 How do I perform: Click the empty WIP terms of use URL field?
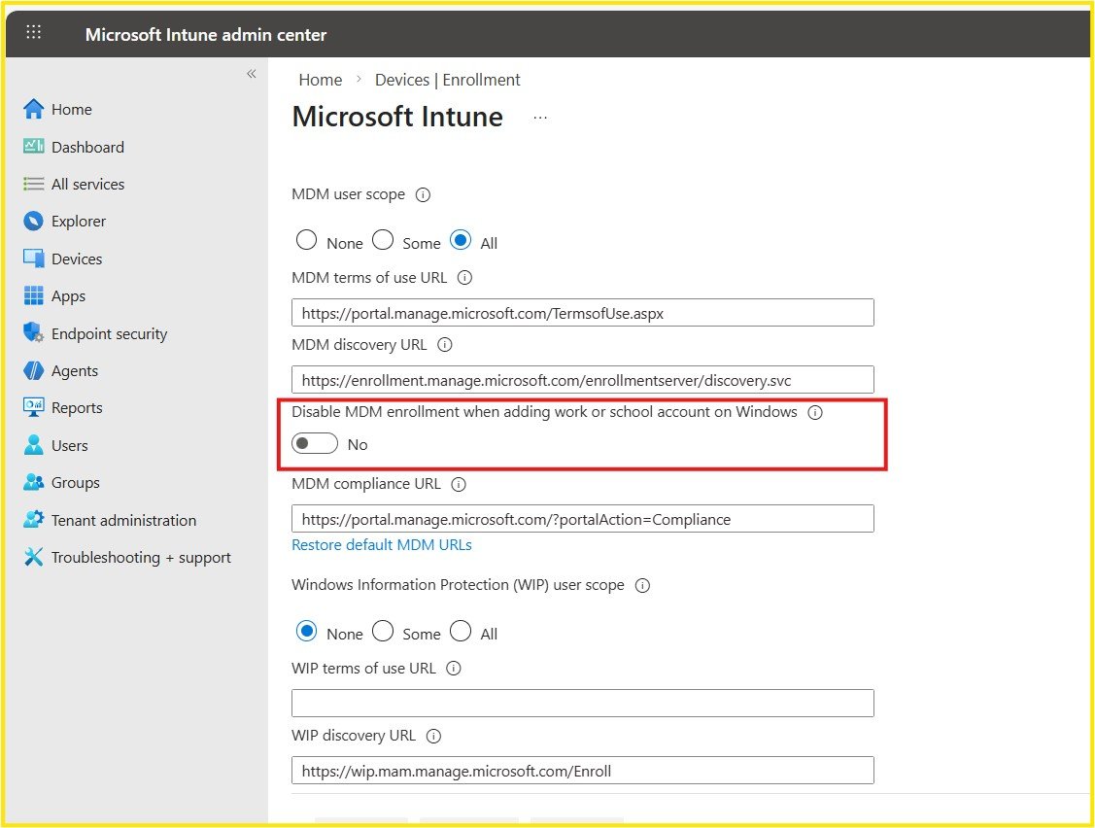pos(582,703)
